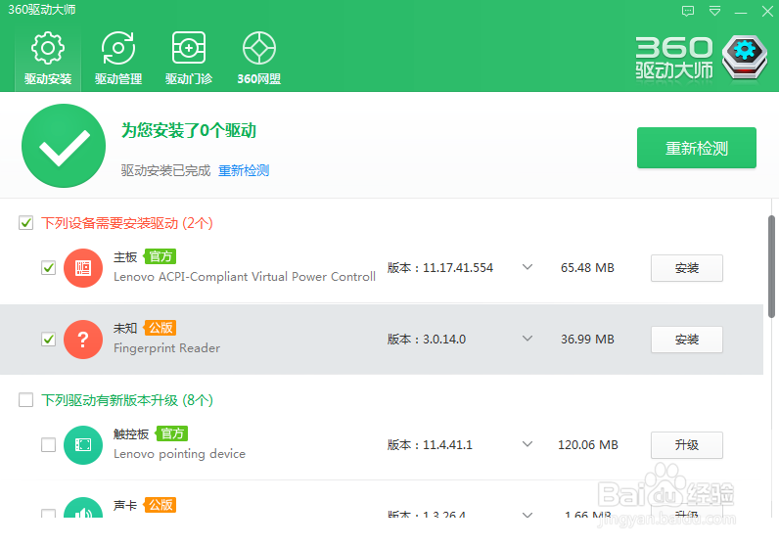The image size is (779, 546).
Task: Click the green 重新检测 button
Action: [697, 148]
